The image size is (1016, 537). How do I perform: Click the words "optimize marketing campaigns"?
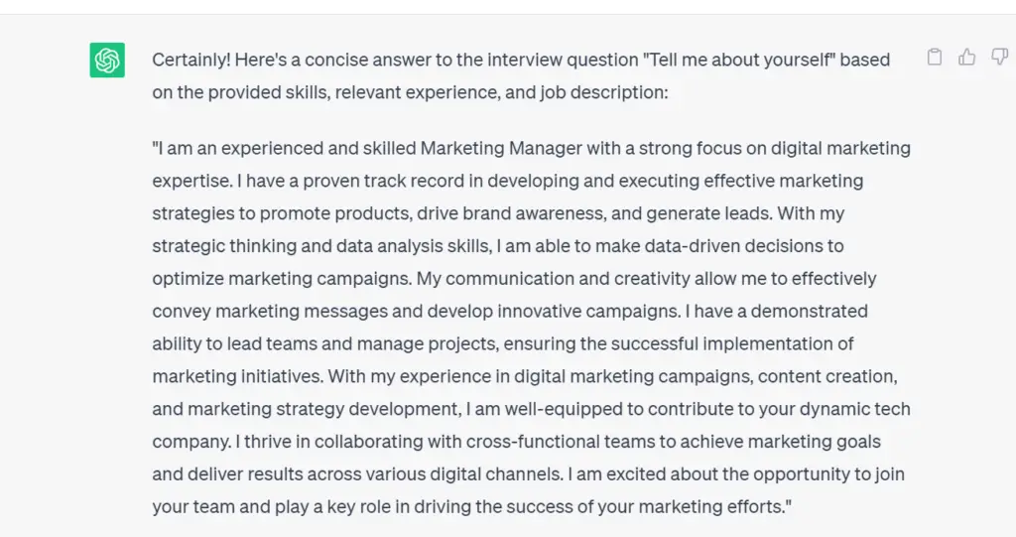point(281,279)
